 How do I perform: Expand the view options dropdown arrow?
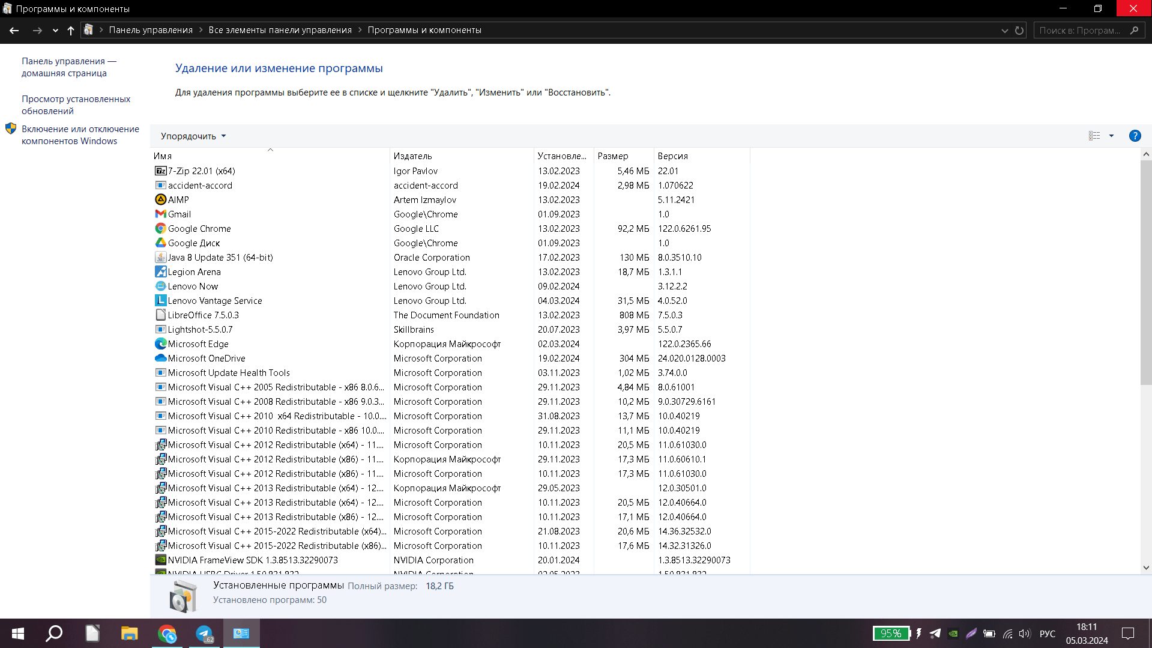point(1111,136)
